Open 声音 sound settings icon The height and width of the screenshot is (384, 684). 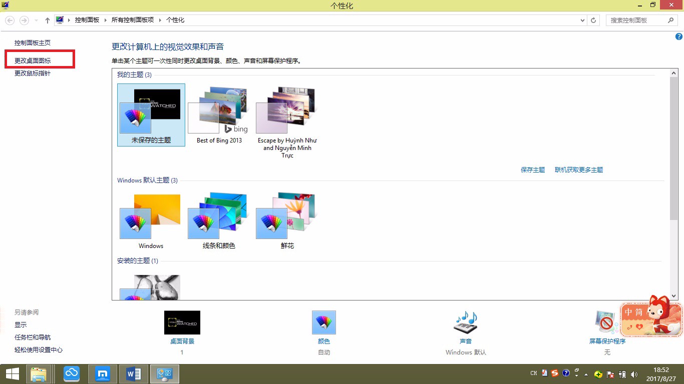[x=466, y=322]
